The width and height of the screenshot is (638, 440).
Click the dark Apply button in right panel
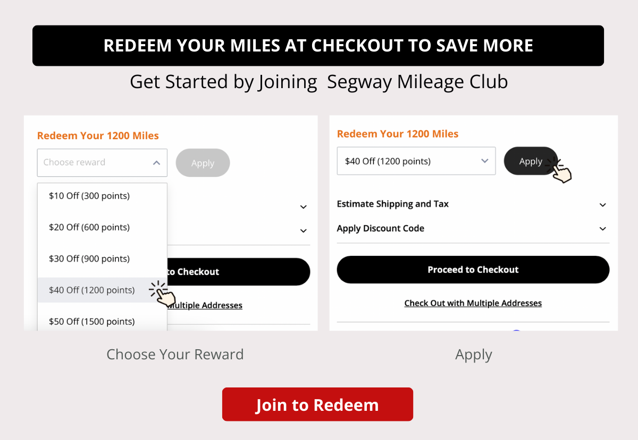click(x=531, y=161)
